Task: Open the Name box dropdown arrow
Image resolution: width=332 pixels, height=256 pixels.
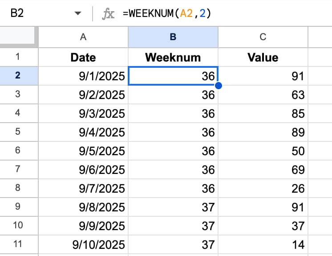Action: pos(78,14)
